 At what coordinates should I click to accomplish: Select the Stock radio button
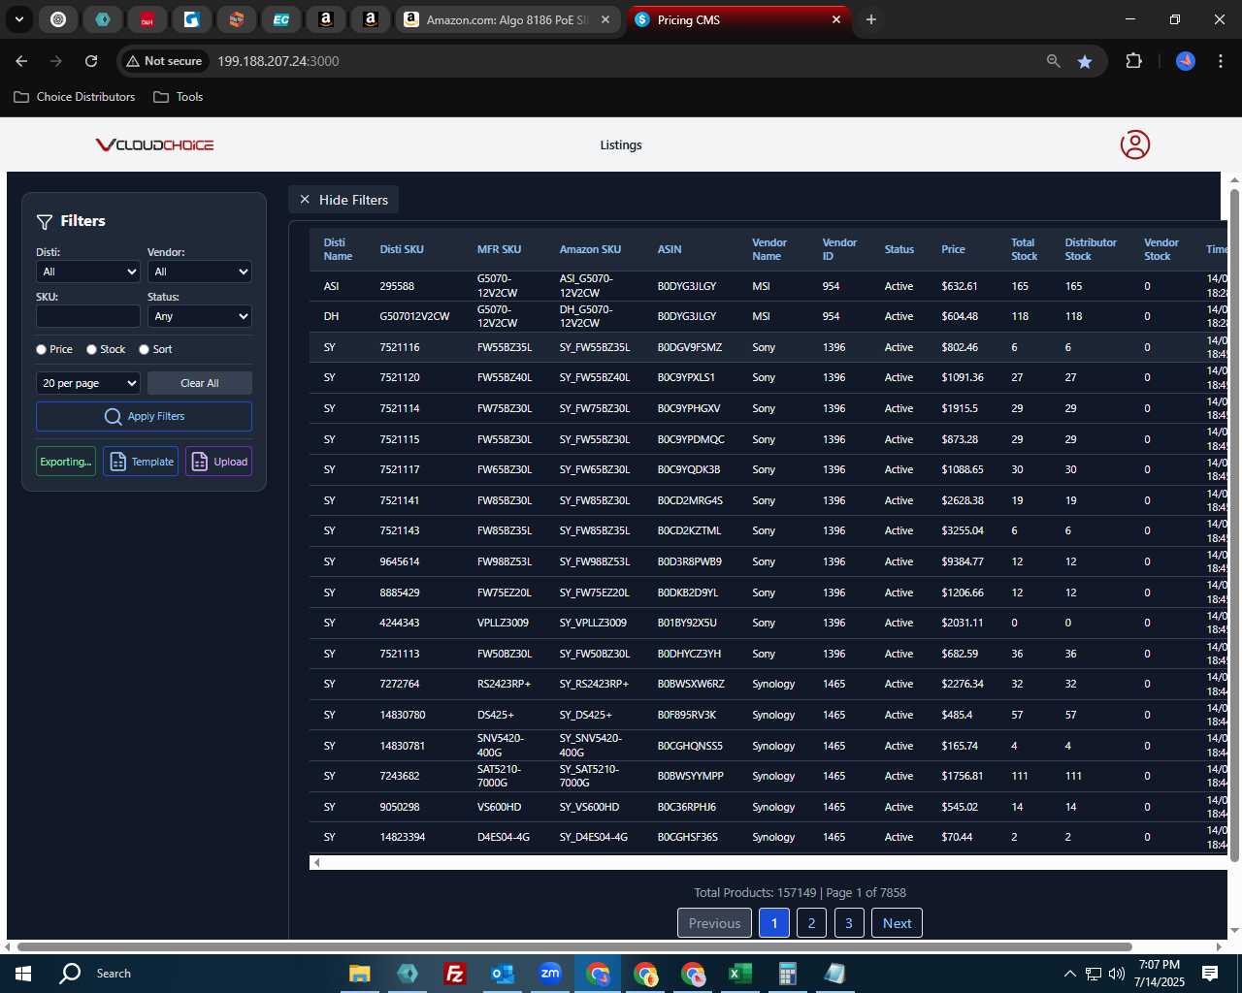click(x=91, y=349)
